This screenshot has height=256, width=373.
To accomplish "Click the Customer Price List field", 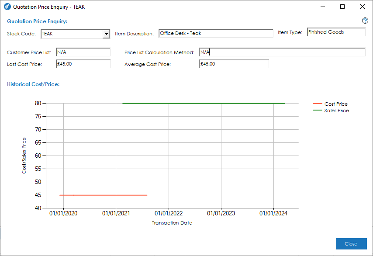I will point(83,52).
